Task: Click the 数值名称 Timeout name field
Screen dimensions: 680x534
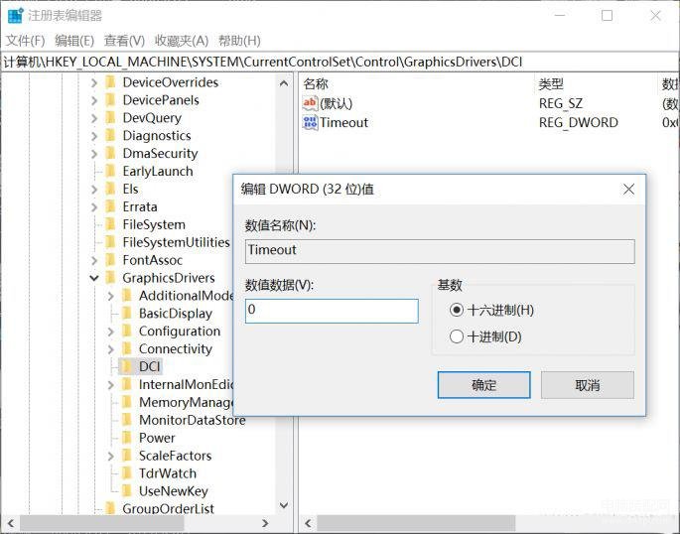Action: (440, 251)
